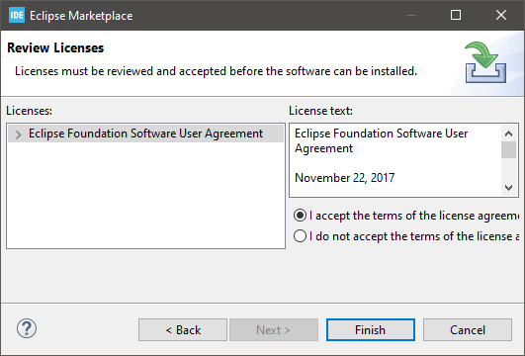Click empty area of the Licenses list
This screenshot has height=356, width=525.
coord(145,195)
